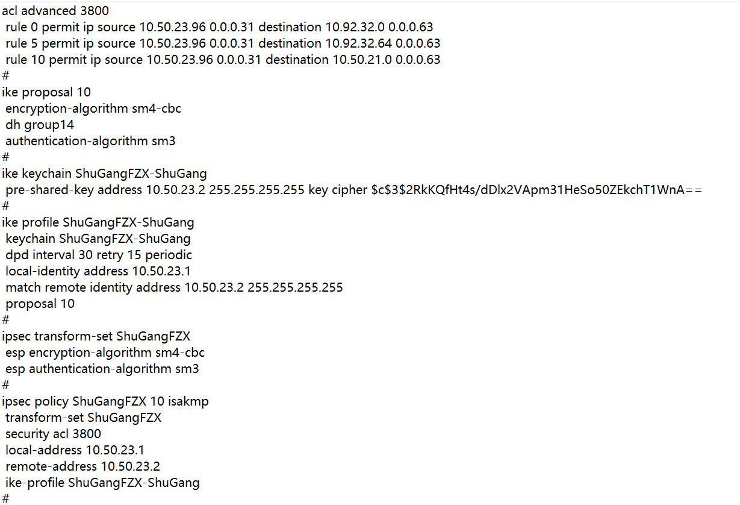This screenshot has width=740, height=505.
Task: Click the "security acl 3800" line
Action: point(54,434)
